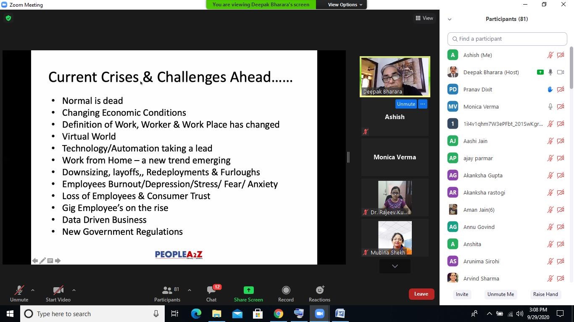Click the Unmute Me button in participants panel

pyautogui.click(x=500, y=294)
